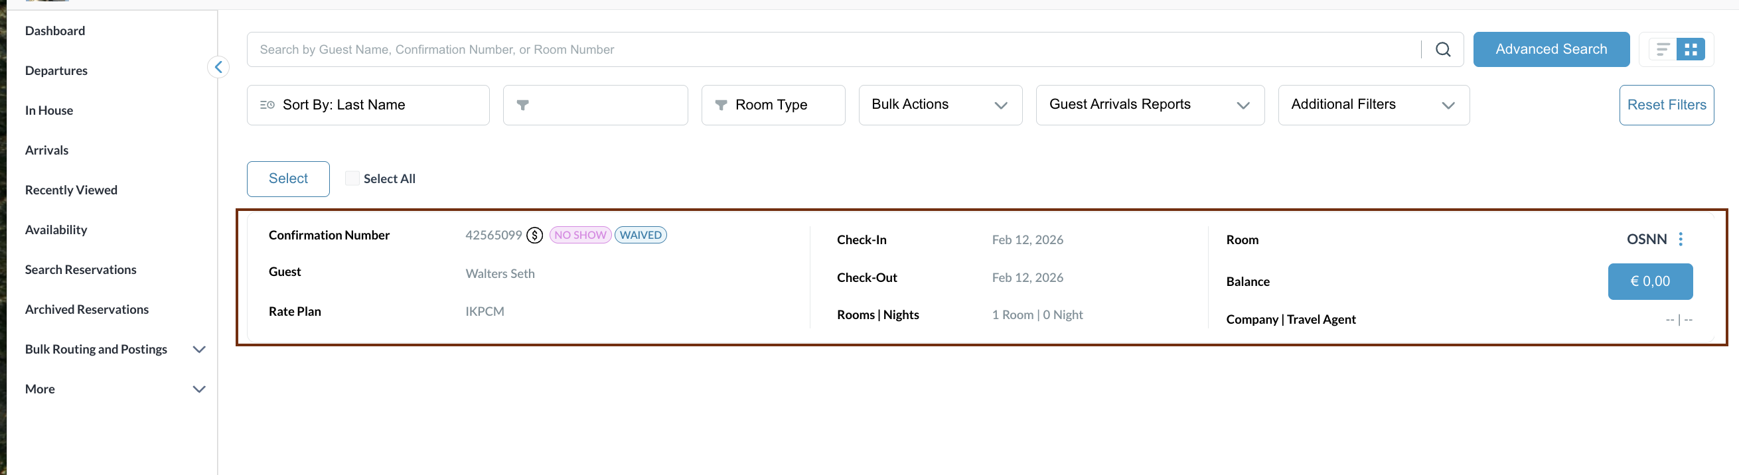Click the Advanced Search button
Viewport: 1739px width, 475px height.
click(x=1550, y=49)
